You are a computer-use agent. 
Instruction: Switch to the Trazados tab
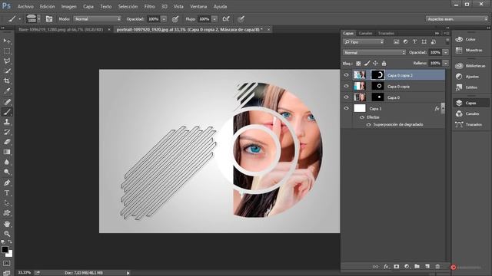pos(386,33)
